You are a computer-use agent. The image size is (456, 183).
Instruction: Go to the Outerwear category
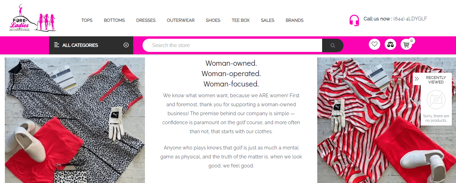pos(181,20)
